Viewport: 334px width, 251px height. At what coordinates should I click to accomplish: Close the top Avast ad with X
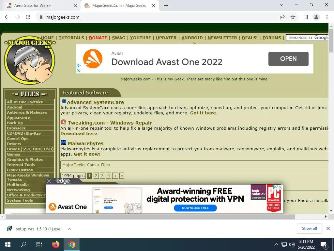79,71
